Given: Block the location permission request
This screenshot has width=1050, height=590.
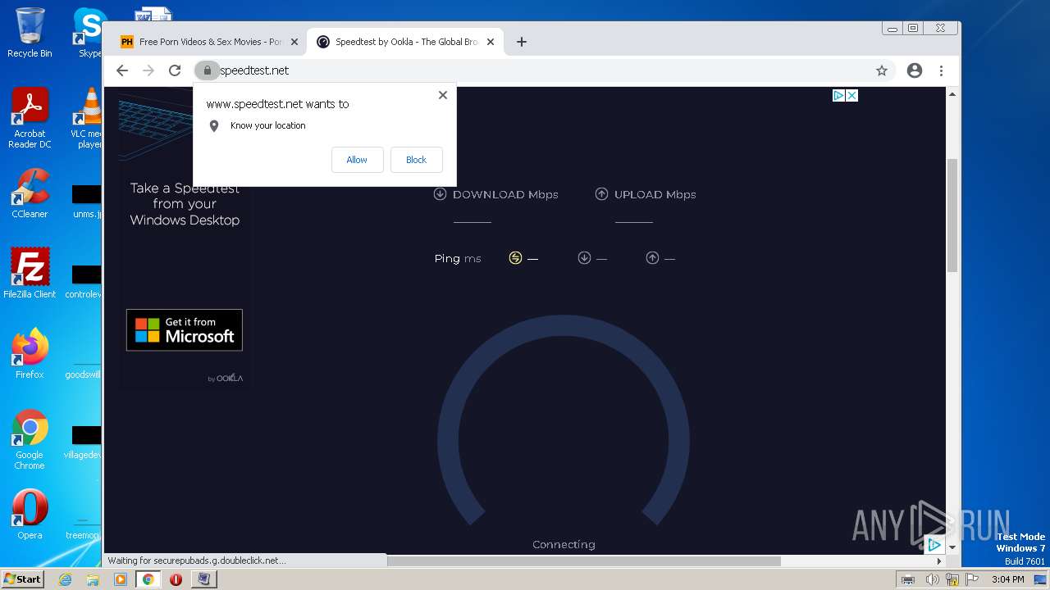Looking at the screenshot, I should click(x=416, y=160).
